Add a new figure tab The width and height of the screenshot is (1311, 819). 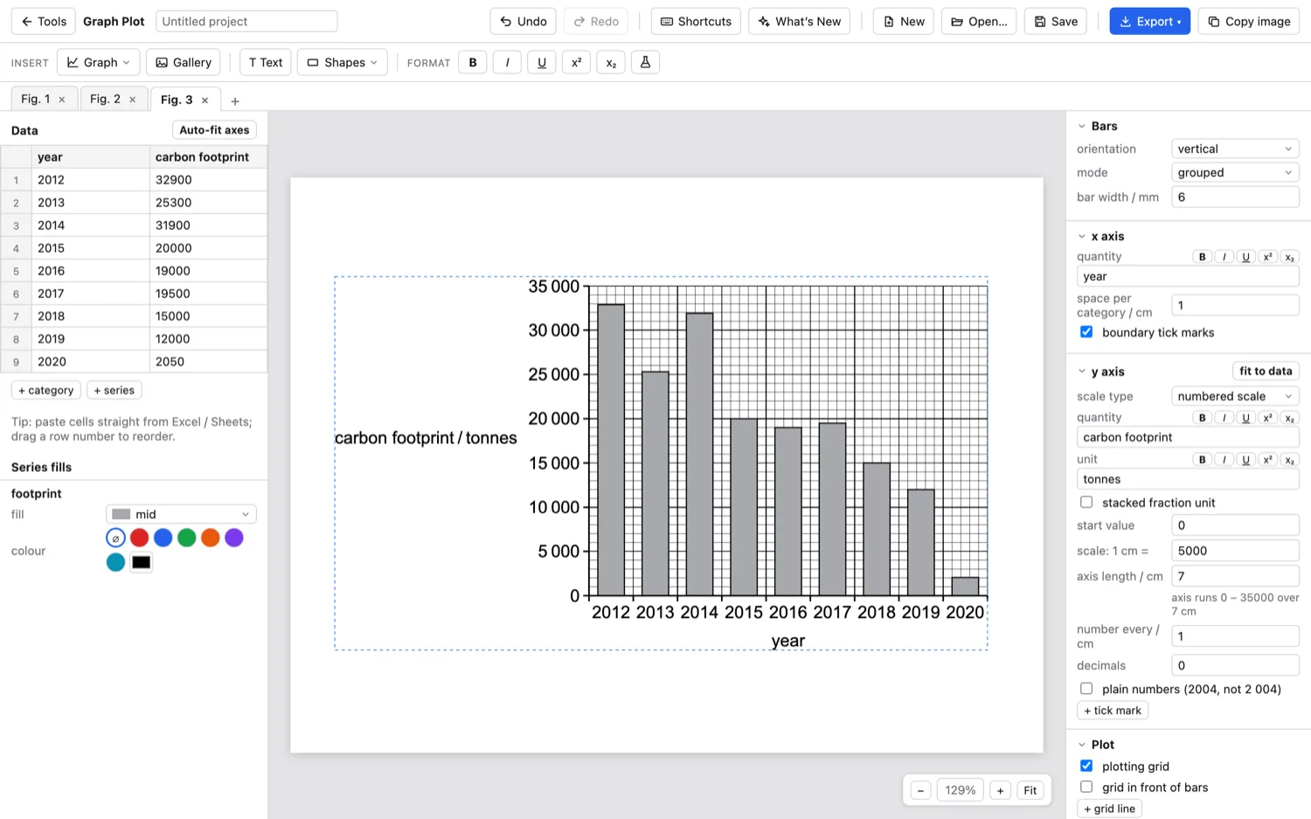click(235, 101)
